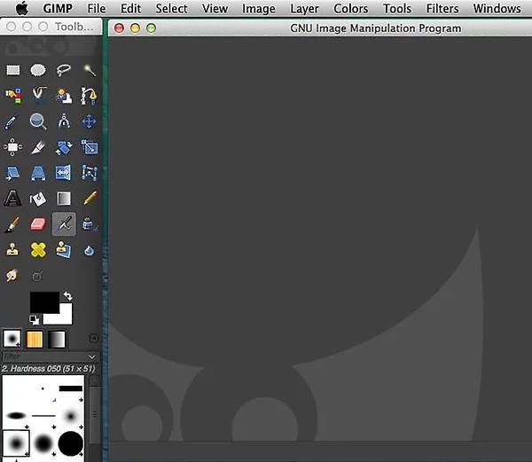
Task: Activate the Scissors Select tool
Action: [38, 95]
